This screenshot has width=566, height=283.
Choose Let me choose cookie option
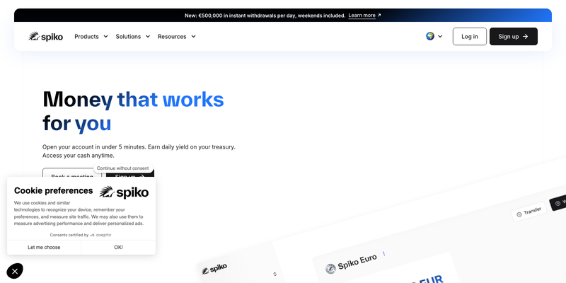click(44, 247)
